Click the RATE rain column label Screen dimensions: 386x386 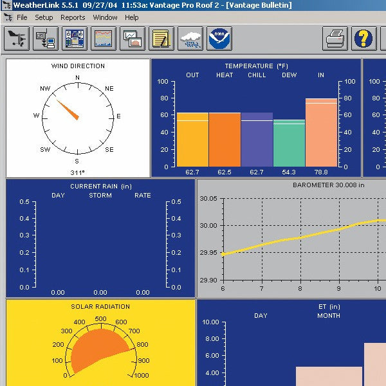point(143,196)
